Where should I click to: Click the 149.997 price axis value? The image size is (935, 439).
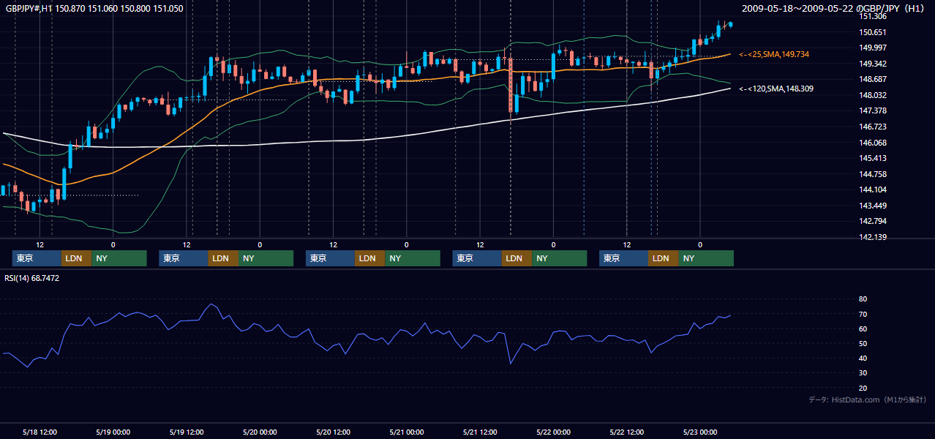[872, 48]
